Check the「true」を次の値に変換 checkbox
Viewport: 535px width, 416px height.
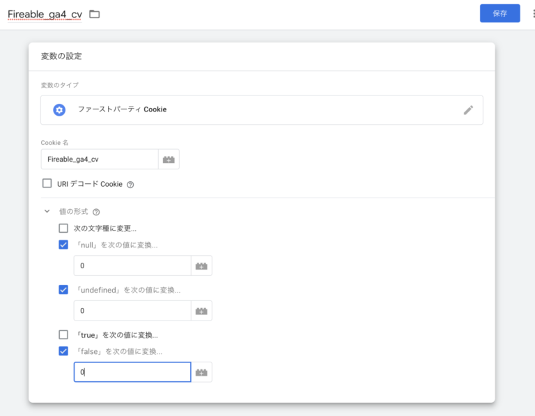click(64, 334)
